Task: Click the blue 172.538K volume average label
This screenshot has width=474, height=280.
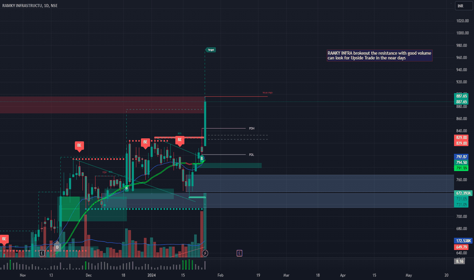Action: (x=463, y=241)
